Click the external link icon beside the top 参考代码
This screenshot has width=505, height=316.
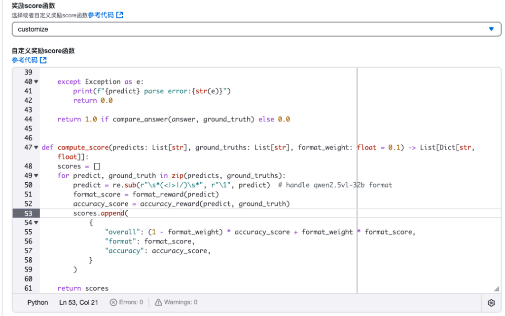click(x=119, y=15)
